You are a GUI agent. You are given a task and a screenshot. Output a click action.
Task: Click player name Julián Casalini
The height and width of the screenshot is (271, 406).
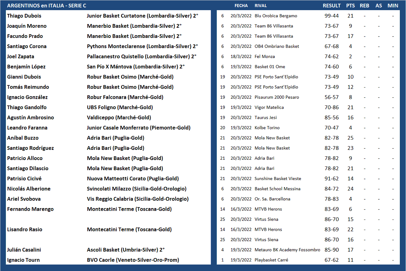(x=24, y=250)
